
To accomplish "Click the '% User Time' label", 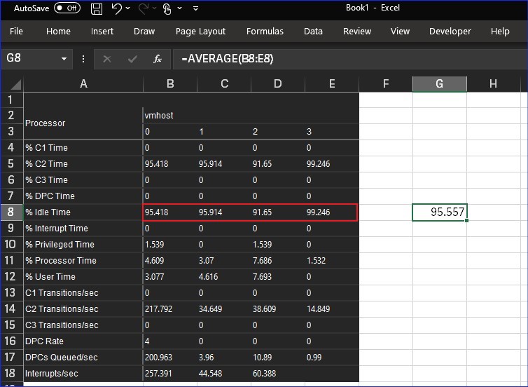I will 50,277.
